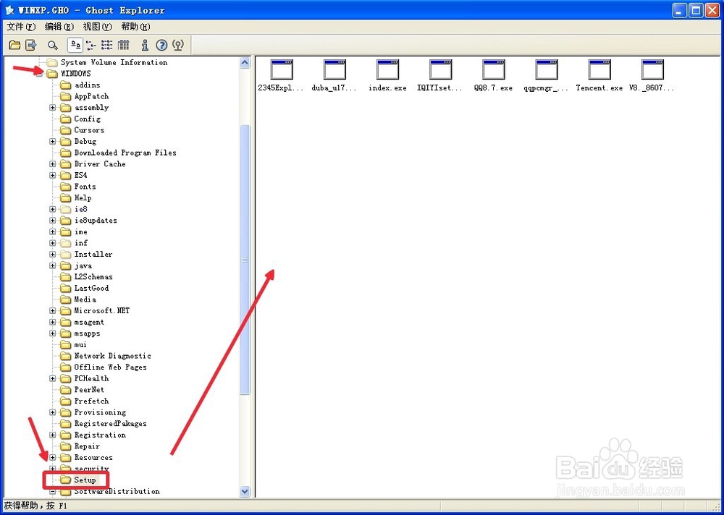Select the LastGood folder

coord(91,288)
